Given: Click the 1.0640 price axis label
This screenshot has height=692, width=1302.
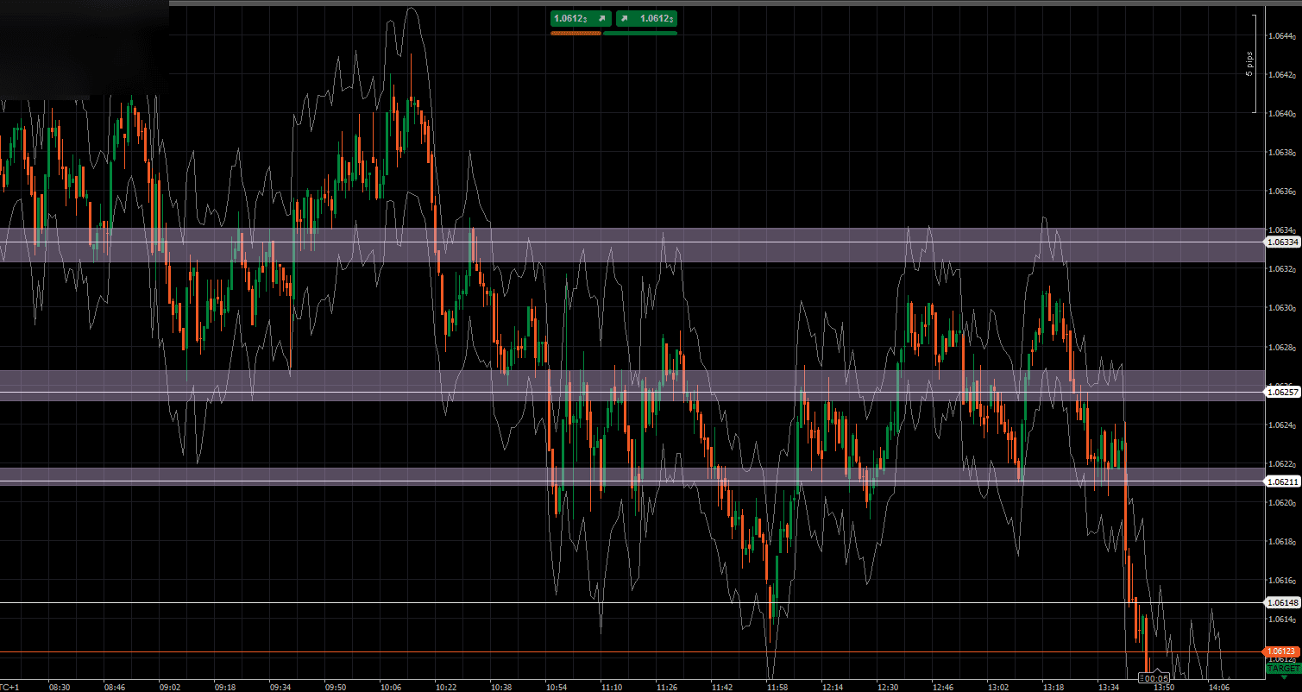Looking at the screenshot, I should coord(1280,114).
